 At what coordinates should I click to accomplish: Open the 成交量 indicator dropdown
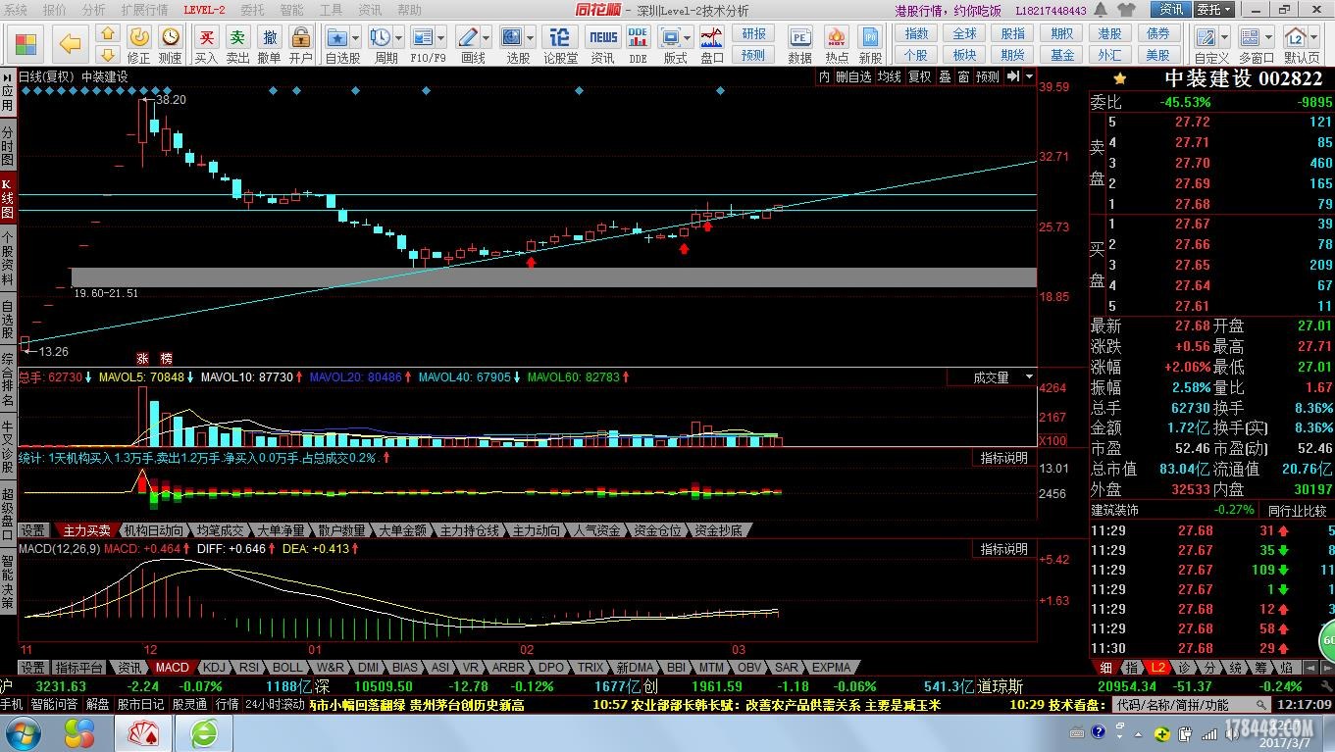tap(1029, 377)
